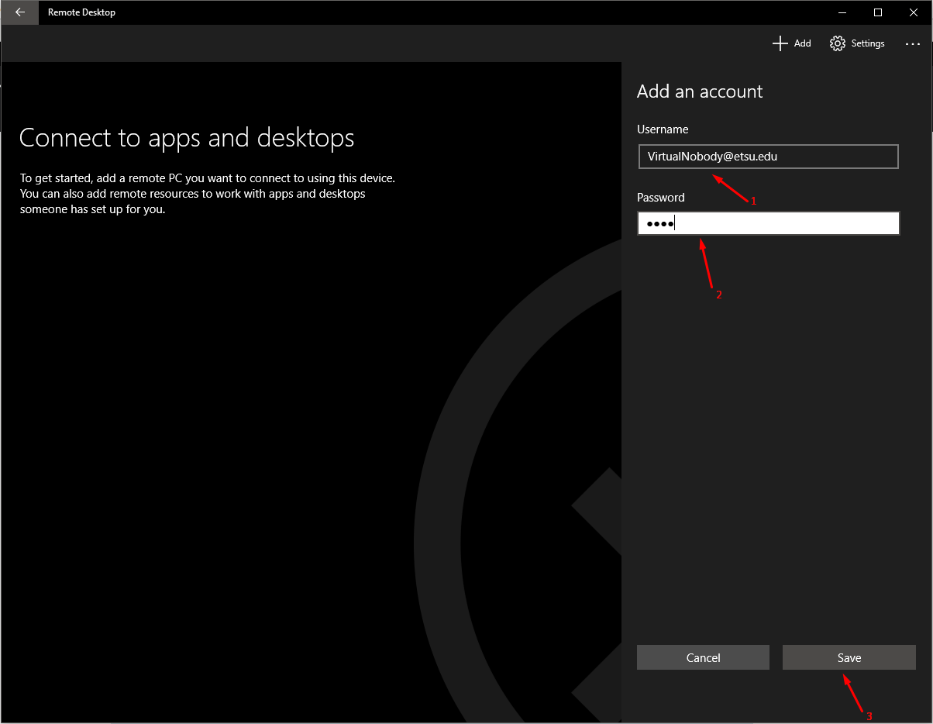
Task: Click the Add text label in toolbar
Action: click(802, 43)
